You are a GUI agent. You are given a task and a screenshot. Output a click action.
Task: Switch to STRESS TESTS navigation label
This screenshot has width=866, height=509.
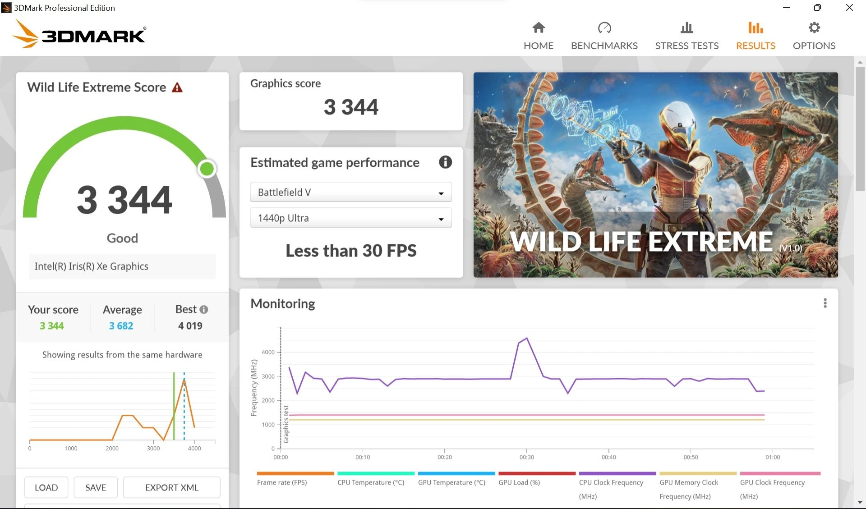(687, 46)
